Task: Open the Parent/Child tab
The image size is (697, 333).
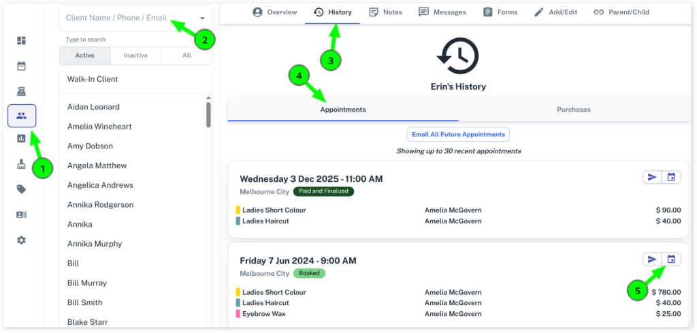Action: pos(621,12)
